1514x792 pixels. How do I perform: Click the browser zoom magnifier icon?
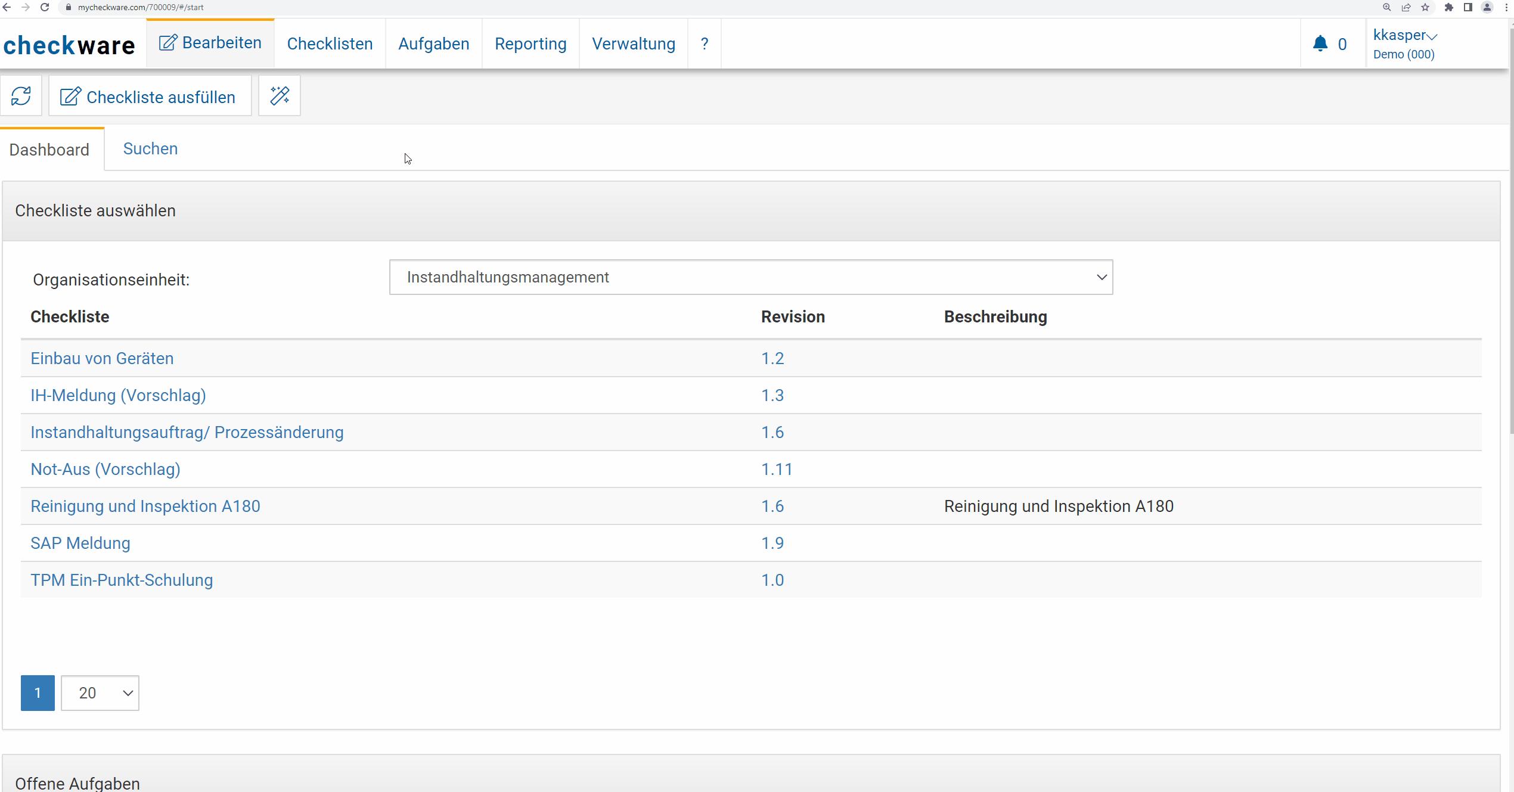(x=1386, y=7)
